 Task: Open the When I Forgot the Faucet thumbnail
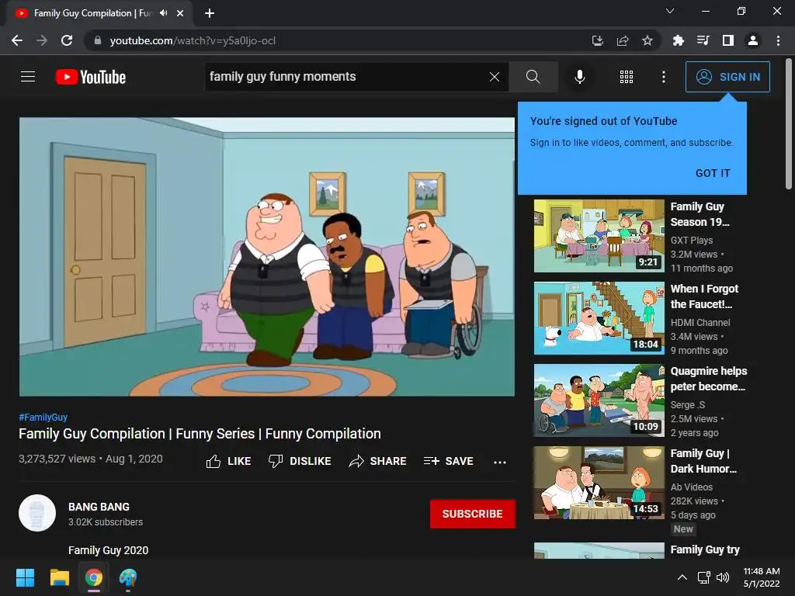pos(599,318)
